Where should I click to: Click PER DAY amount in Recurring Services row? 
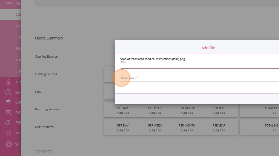(x=123, y=113)
